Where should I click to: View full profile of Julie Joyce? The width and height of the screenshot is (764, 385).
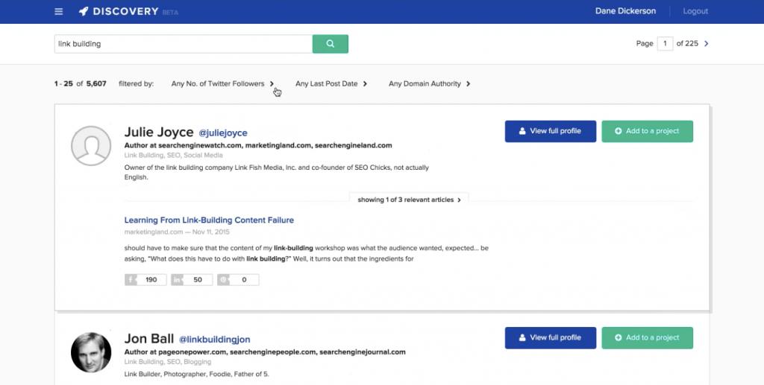click(x=551, y=131)
